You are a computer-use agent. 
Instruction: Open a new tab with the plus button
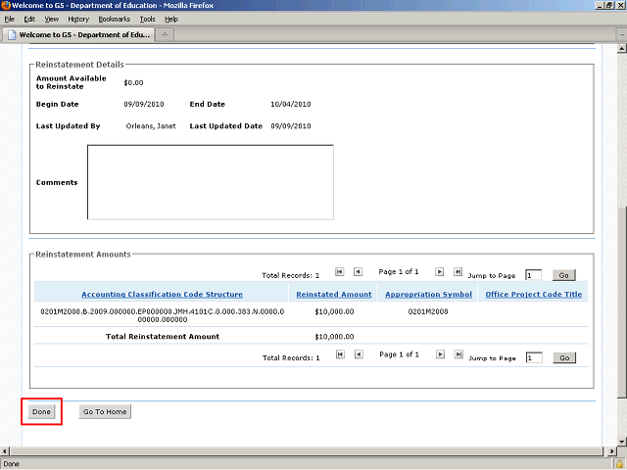pyautogui.click(x=165, y=35)
